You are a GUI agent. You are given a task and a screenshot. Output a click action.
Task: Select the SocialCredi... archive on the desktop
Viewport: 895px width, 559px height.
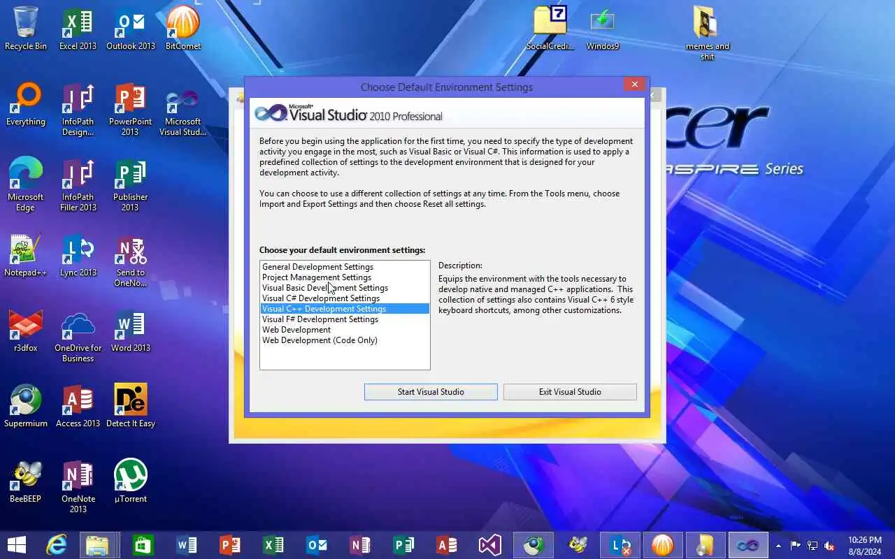click(550, 28)
